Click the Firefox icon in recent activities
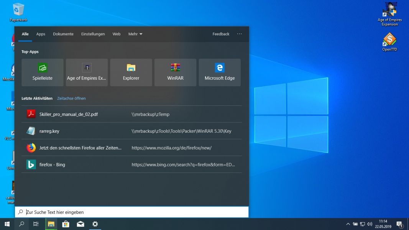The height and width of the screenshot is (230, 409). 31,148
